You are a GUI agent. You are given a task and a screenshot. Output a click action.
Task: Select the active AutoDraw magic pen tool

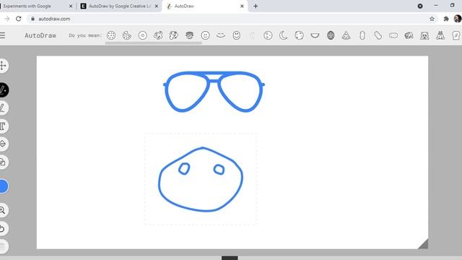pos(3,90)
